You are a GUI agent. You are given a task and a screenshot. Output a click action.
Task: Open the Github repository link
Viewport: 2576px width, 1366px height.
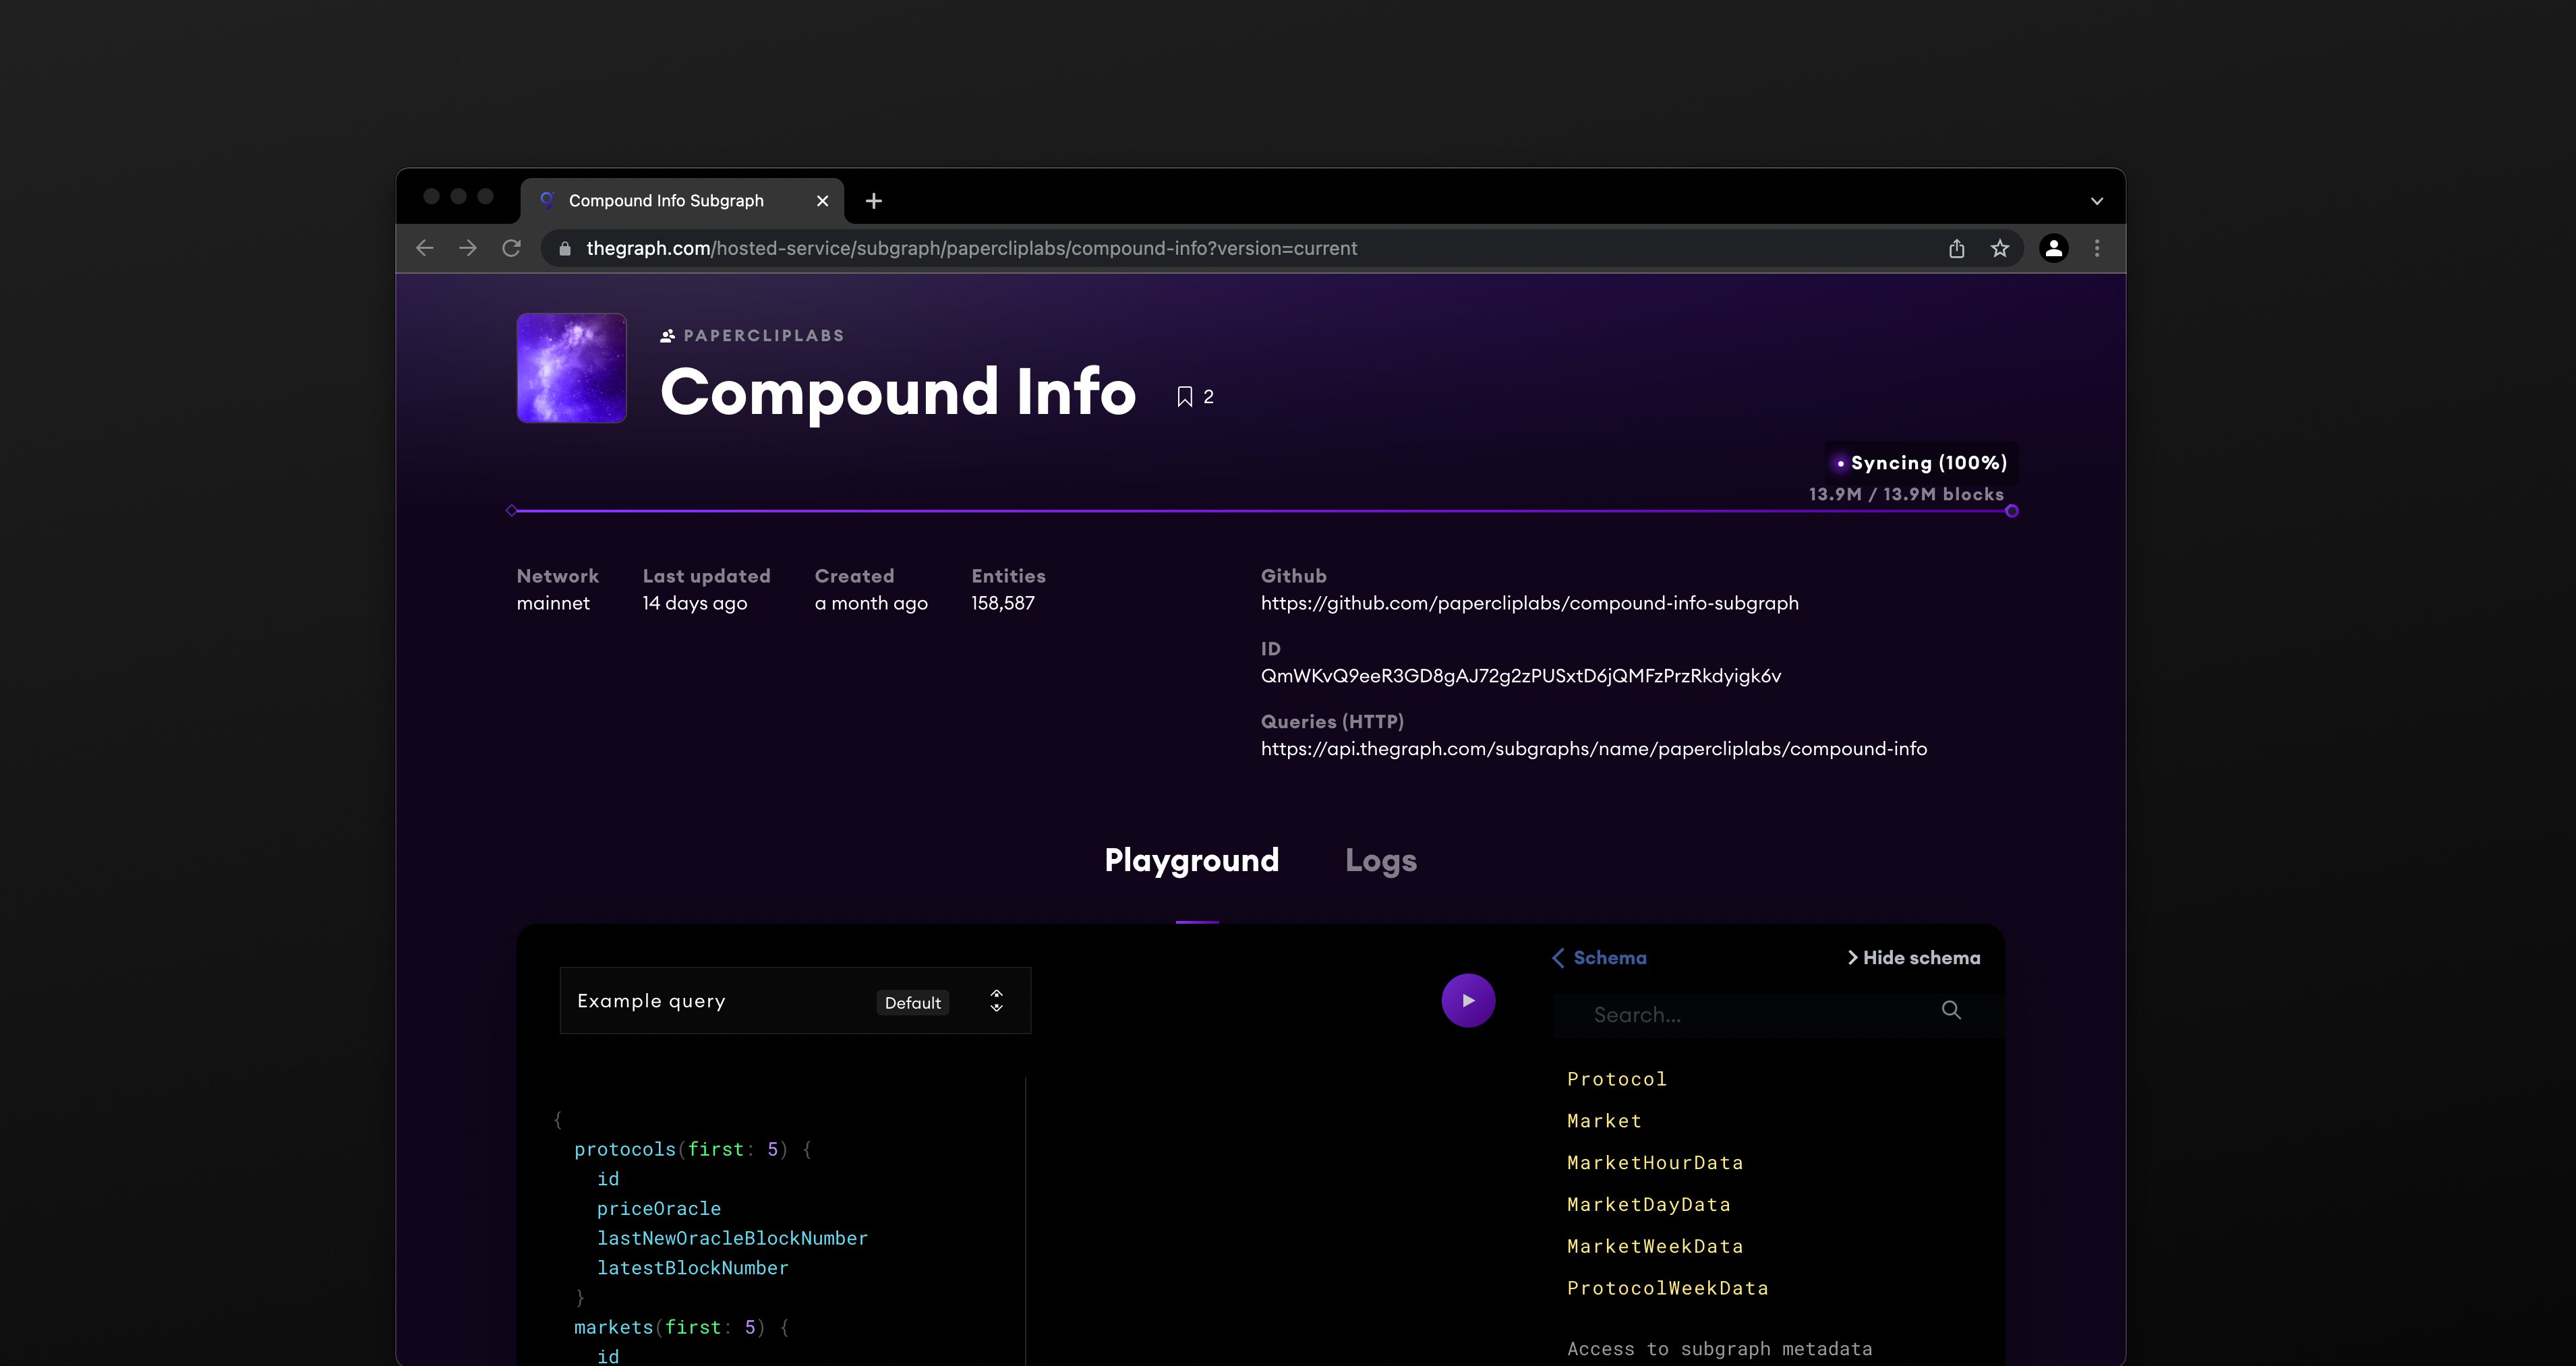coord(1529,603)
